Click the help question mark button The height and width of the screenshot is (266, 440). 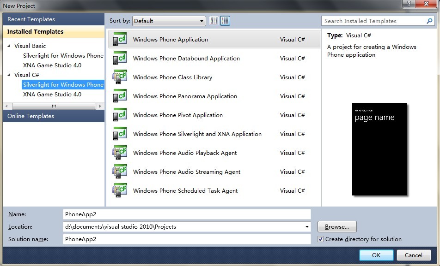tap(409, 4)
